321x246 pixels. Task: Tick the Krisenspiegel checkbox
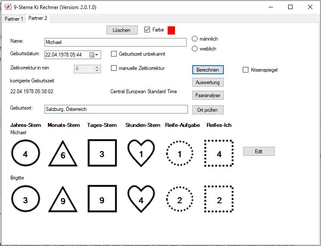click(246, 69)
